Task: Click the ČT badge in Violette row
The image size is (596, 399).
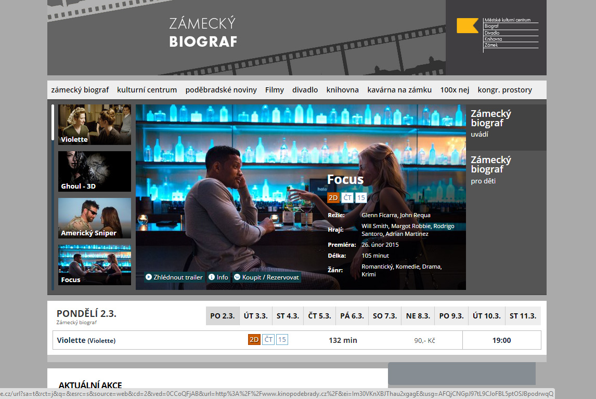Action: pos(268,339)
